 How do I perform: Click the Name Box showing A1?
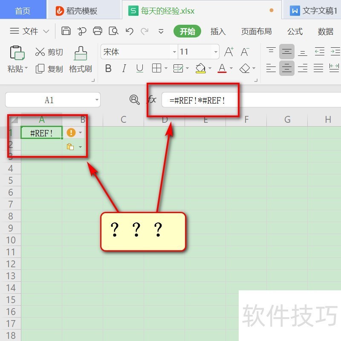(x=52, y=100)
